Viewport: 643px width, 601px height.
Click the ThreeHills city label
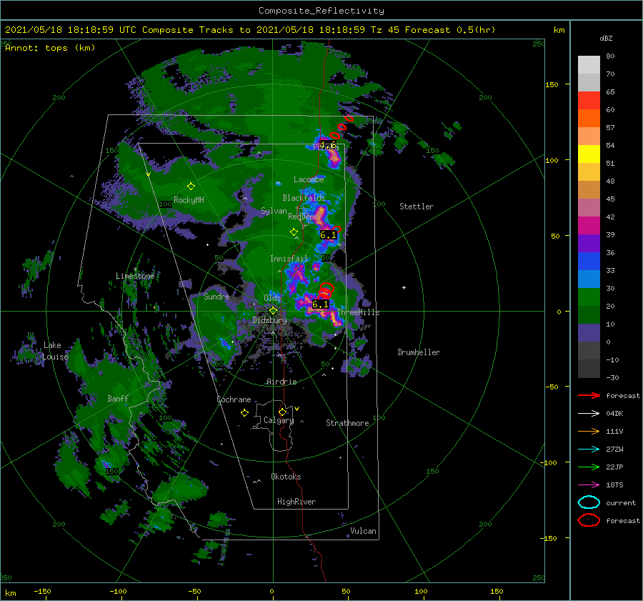[x=359, y=312]
